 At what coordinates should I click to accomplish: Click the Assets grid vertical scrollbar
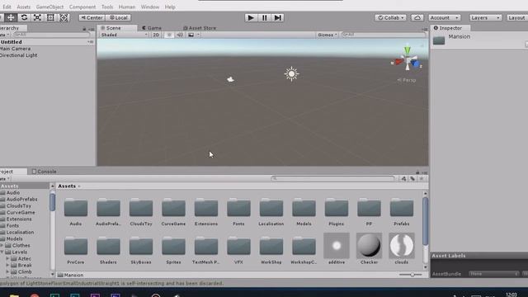(x=426, y=222)
